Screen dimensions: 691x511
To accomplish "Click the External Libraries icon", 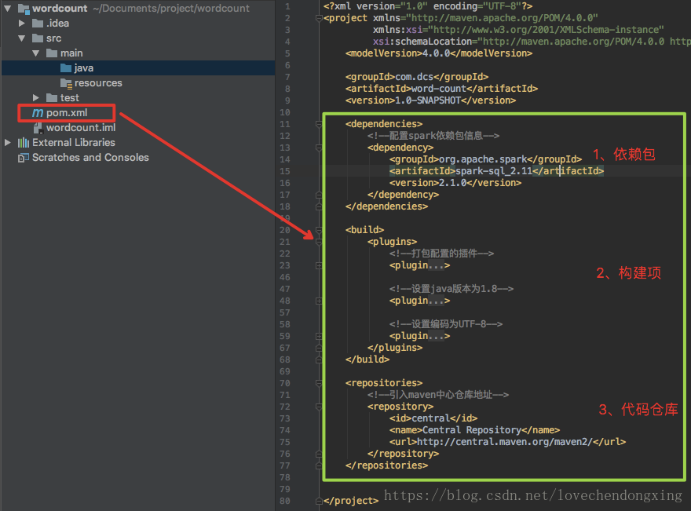I will (24, 143).
